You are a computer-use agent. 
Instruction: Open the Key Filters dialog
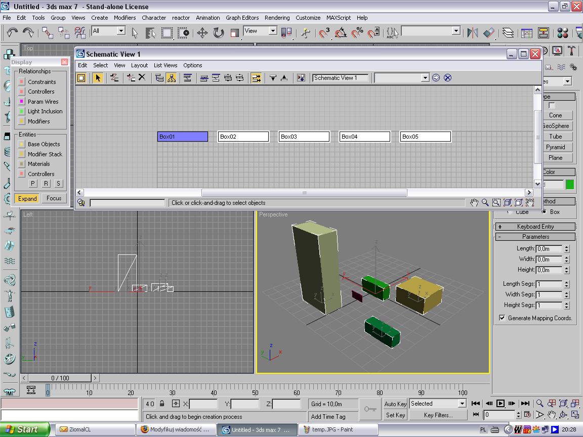[438, 415]
